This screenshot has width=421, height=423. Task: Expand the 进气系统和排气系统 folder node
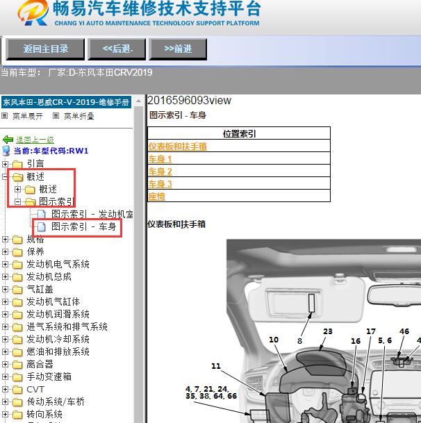click(5, 326)
